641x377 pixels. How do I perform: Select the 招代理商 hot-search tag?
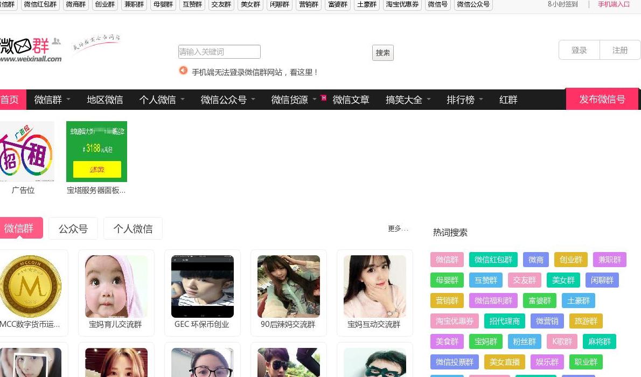click(505, 321)
